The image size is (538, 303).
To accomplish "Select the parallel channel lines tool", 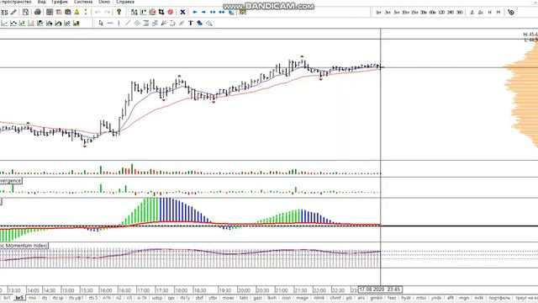I will (x=136, y=23).
